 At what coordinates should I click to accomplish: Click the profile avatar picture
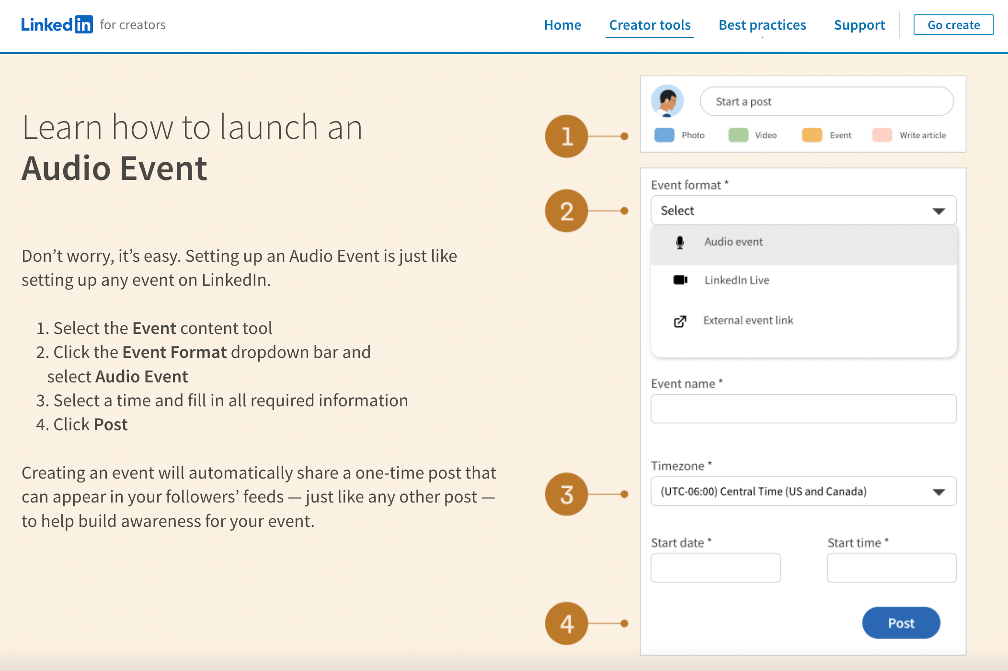point(667,101)
